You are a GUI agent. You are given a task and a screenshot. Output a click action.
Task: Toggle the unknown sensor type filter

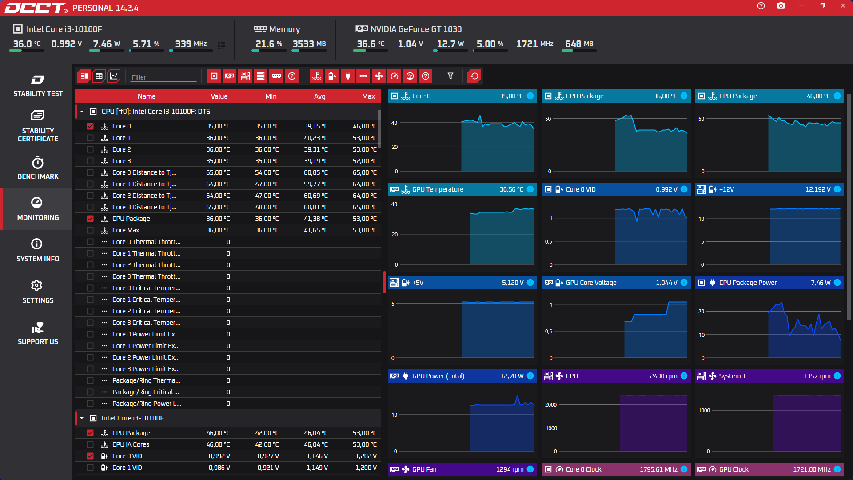tap(426, 76)
